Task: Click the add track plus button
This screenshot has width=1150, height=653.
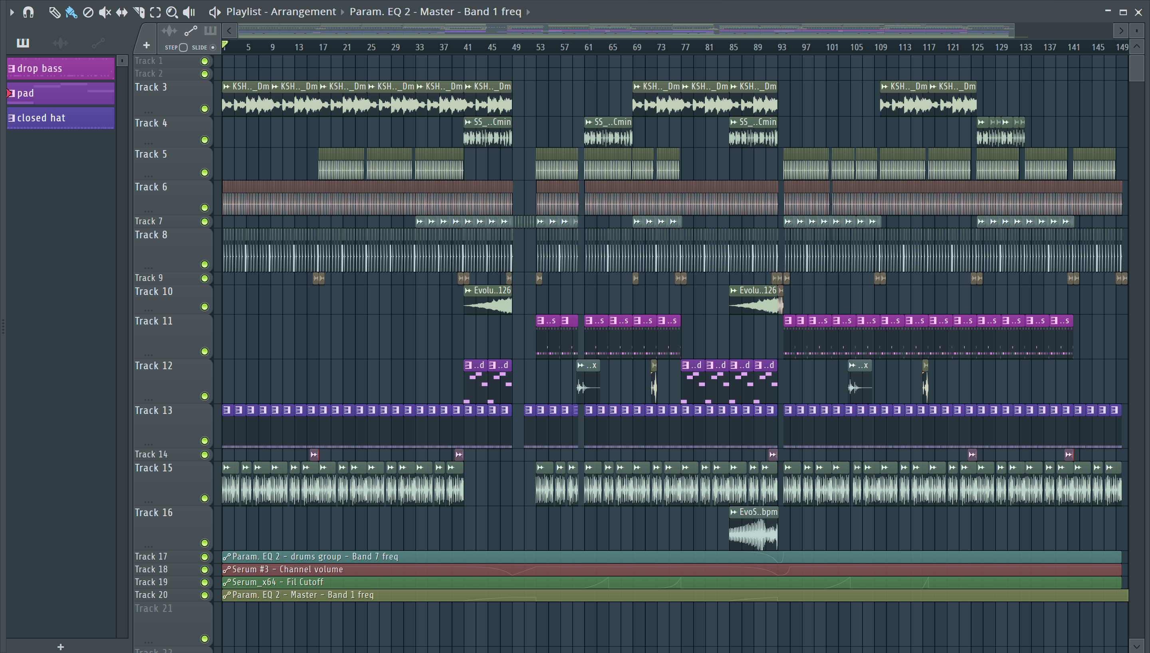Action: tap(146, 45)
